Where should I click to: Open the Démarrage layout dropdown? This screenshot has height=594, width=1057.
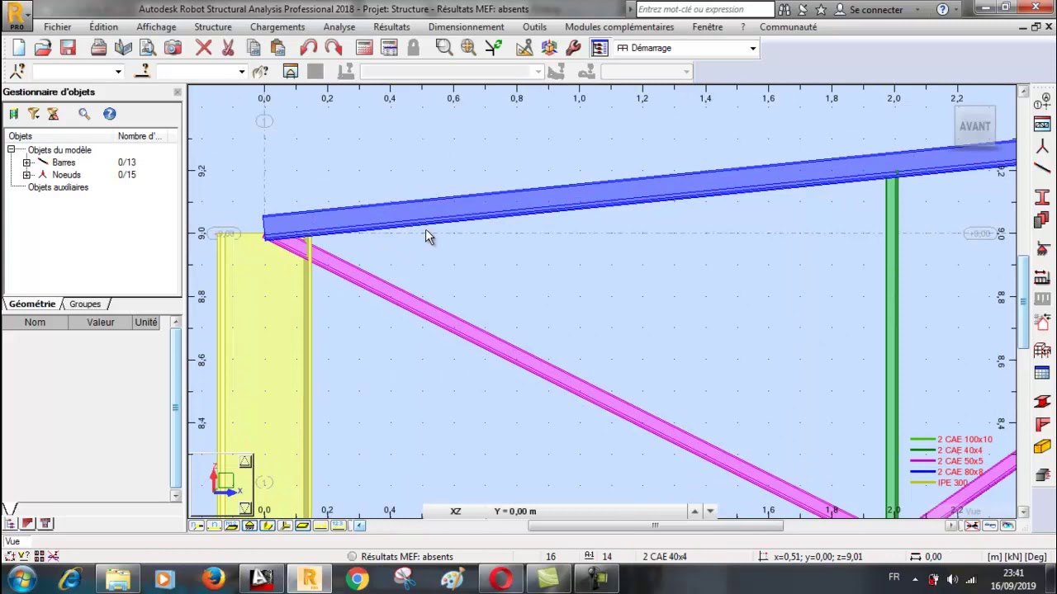[685, 48]
